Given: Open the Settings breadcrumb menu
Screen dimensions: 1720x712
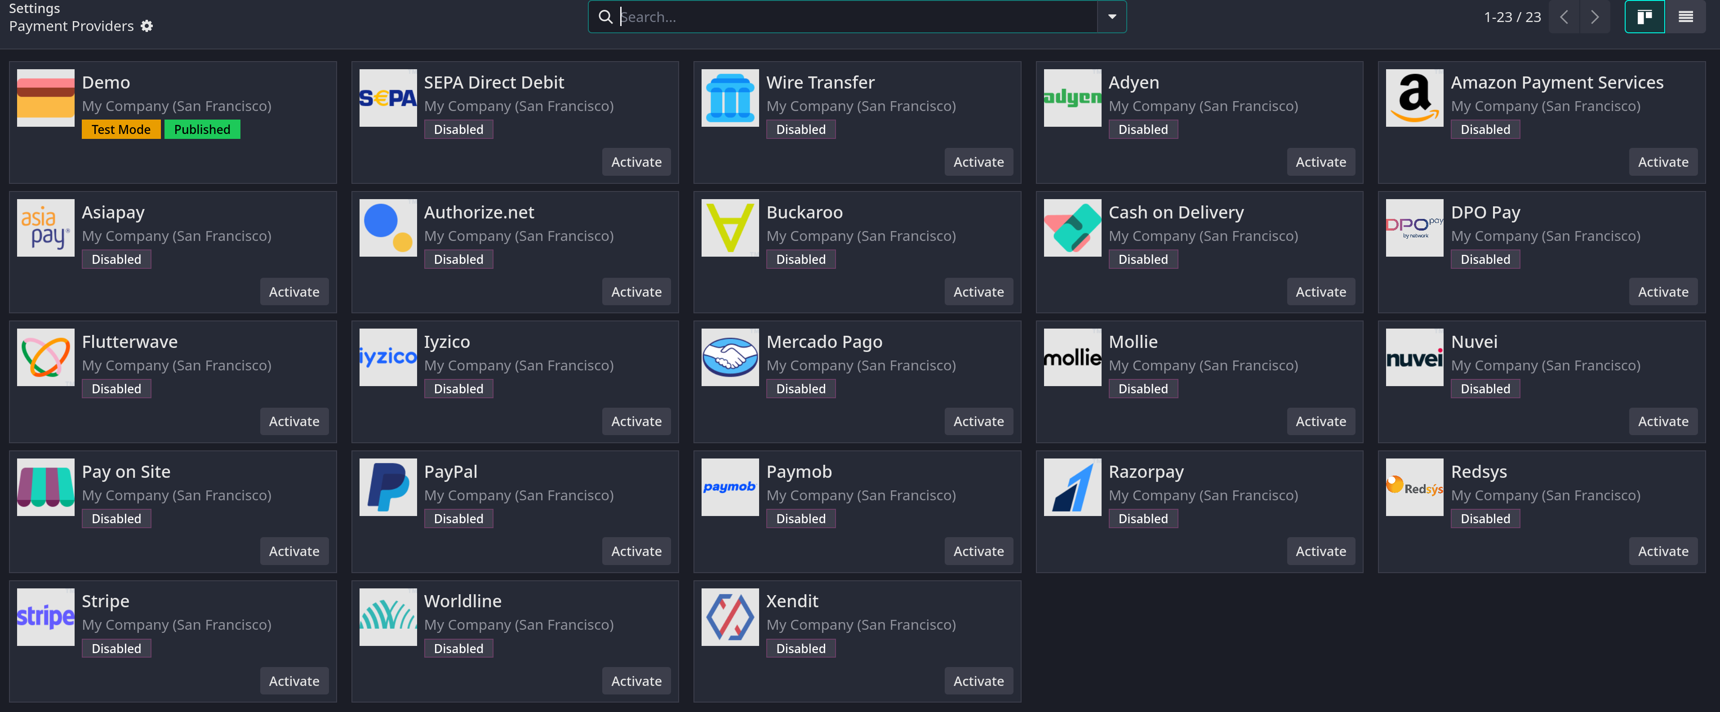Looking at the screenshot, I should pos(34,8).
